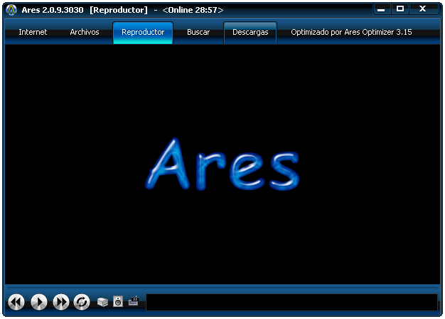Click the rewind button
The height and width of the screenshot is (319, 445).
(16, 302)
